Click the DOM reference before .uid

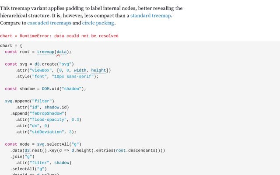pos(45,89)
